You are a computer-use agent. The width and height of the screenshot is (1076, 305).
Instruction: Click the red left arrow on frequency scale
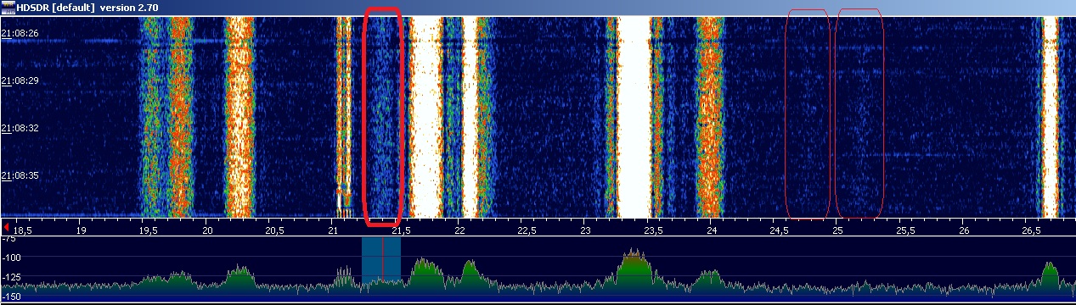(x=7, y=228)
